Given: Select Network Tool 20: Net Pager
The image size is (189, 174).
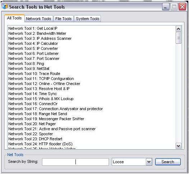Looking at the screenshot, I should (x=32, y=124).
